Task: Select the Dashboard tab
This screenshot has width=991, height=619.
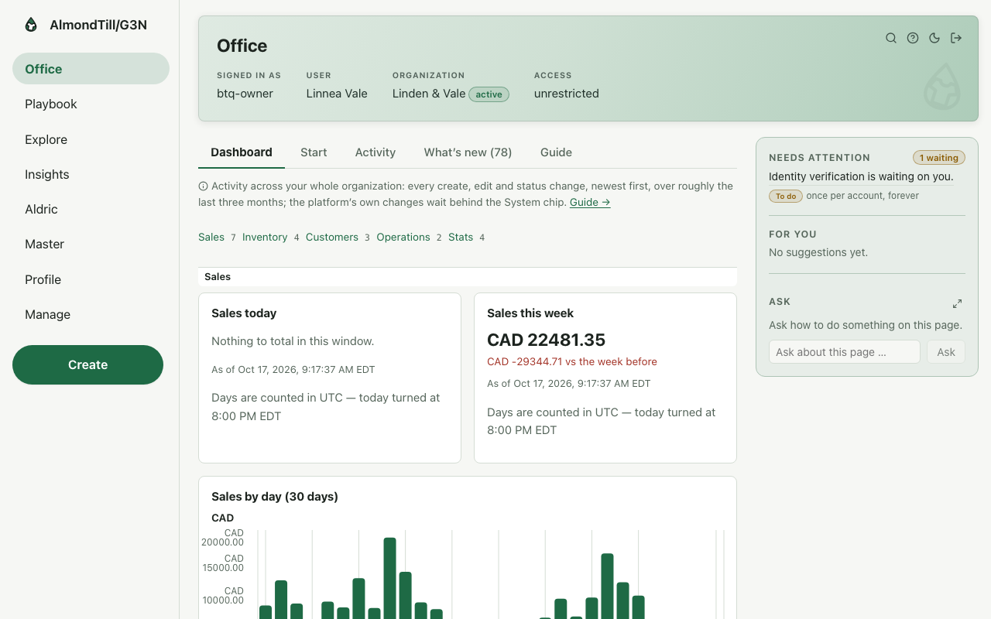Action: (x=242, y=152)
